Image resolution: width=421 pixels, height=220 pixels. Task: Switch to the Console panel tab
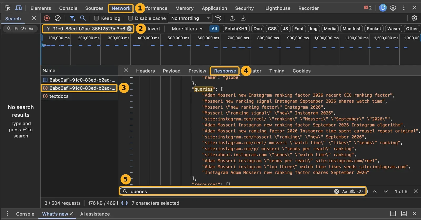tap(68, 8)
